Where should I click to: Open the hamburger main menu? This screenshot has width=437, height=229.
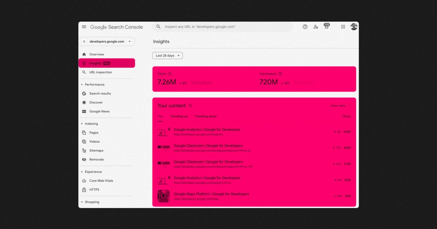(x=84, y=27)
